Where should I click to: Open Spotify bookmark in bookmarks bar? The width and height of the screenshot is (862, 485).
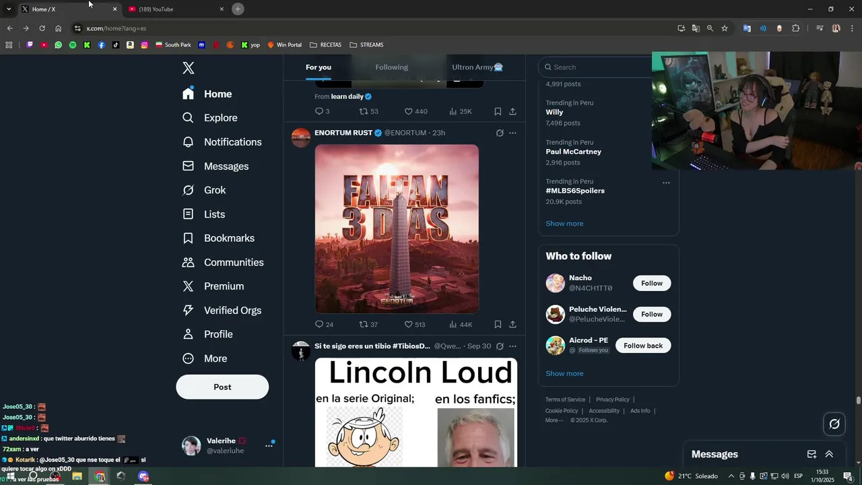(73, 45)
